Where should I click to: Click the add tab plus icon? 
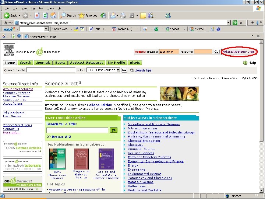[19, 36]
